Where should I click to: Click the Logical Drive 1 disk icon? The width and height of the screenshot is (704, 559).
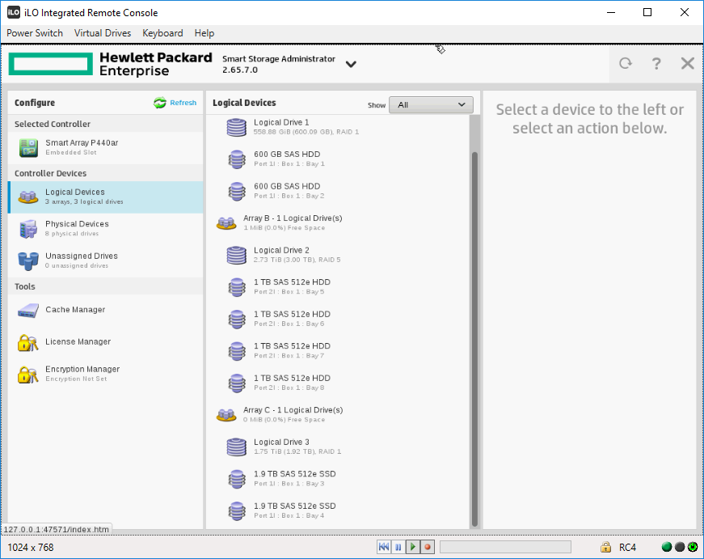237,127
